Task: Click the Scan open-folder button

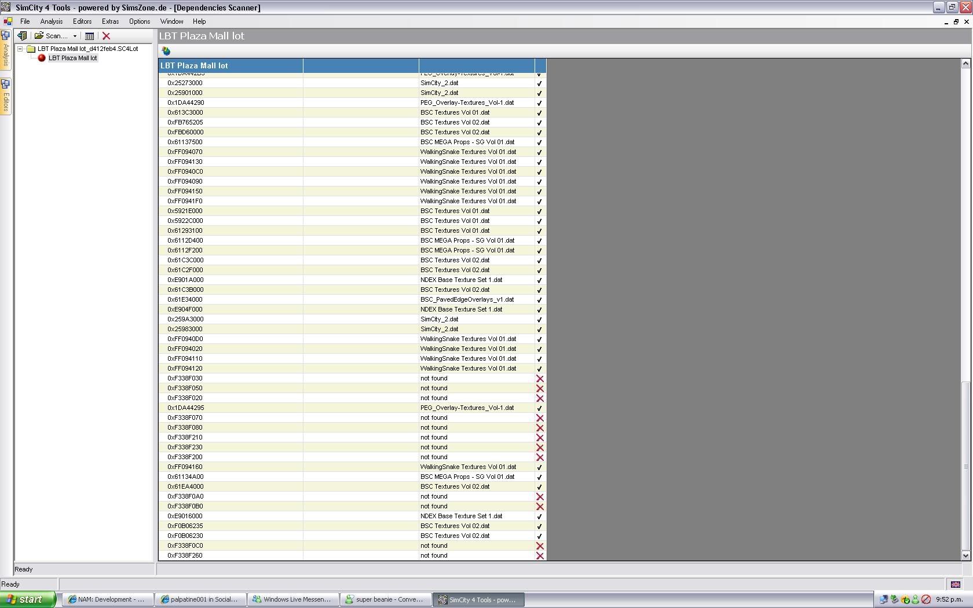Action: click(x=50, y=36)
